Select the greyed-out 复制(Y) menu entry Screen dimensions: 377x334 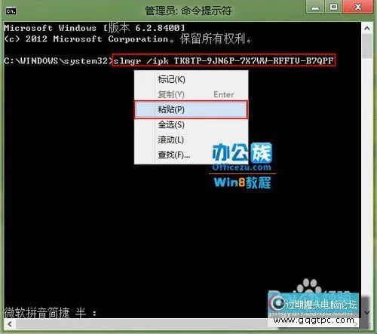point(191,94)
